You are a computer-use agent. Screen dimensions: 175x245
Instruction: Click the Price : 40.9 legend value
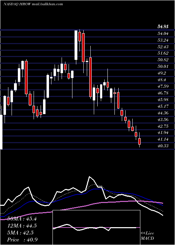tap(22, 240)
